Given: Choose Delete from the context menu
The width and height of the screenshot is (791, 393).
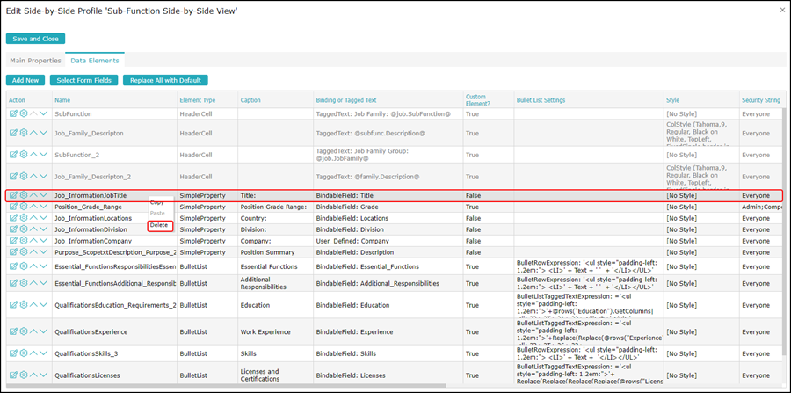Looking at the screenshot, I should tap(159, 225).
